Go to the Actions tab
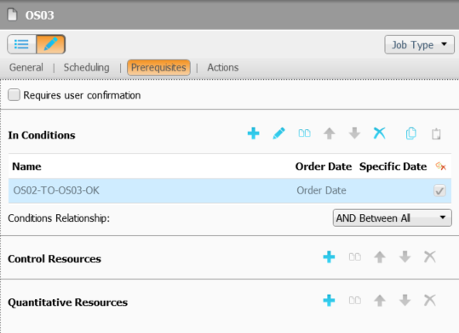This screenshot has width=459, height=333. pyautogui.click(x=223, y=67)
